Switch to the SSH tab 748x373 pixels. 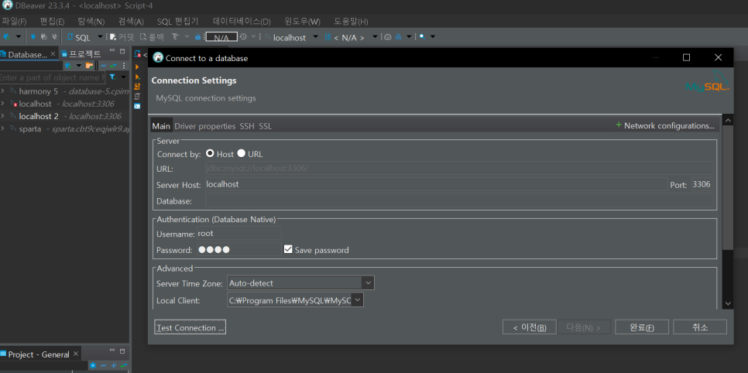tap(247, 126)
